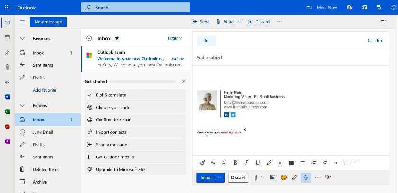The height and width of the screenshot is (193, 398).
Task: Close the Get started panel
Action: [184, 81]
